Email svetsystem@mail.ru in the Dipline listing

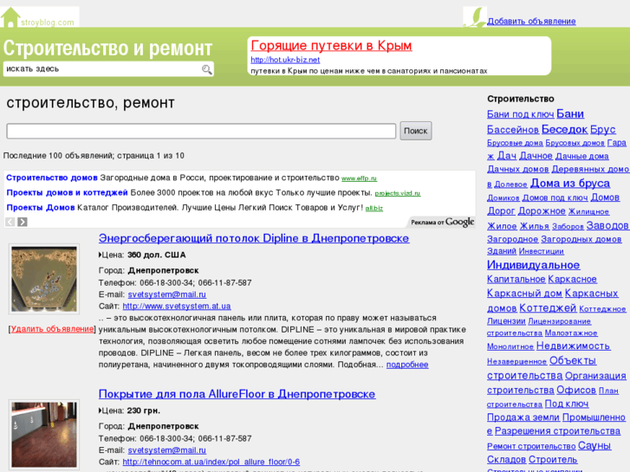click(x=166, y=294)
